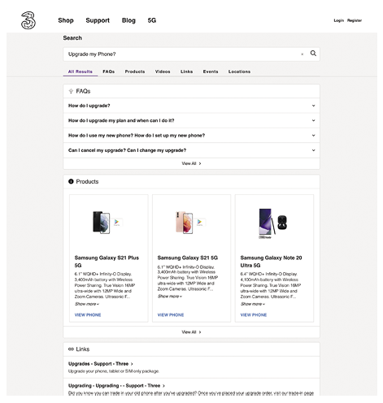The width and height of the screenshot is (383, 403).
Task: Click the magnifier search icon
Action: point(313,54)
